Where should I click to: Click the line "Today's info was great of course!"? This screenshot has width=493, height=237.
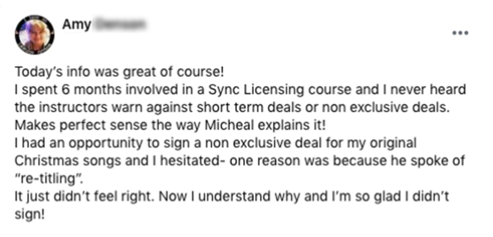click(119, 72)
